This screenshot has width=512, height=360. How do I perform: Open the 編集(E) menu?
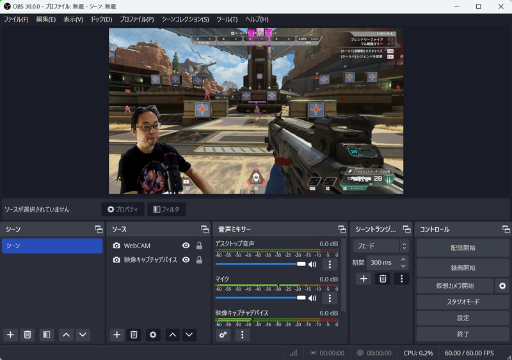coord(45,19)
